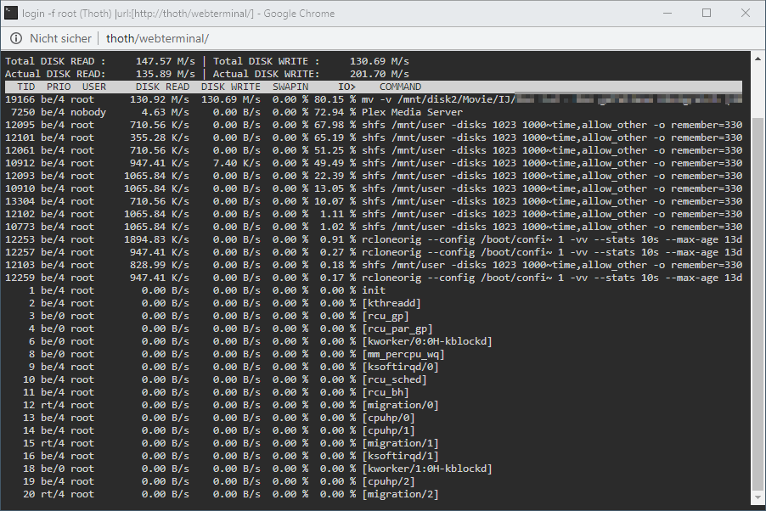Click the 72.94 % IO value
Screen dimensions: 766x511
(x=335, y=112)
